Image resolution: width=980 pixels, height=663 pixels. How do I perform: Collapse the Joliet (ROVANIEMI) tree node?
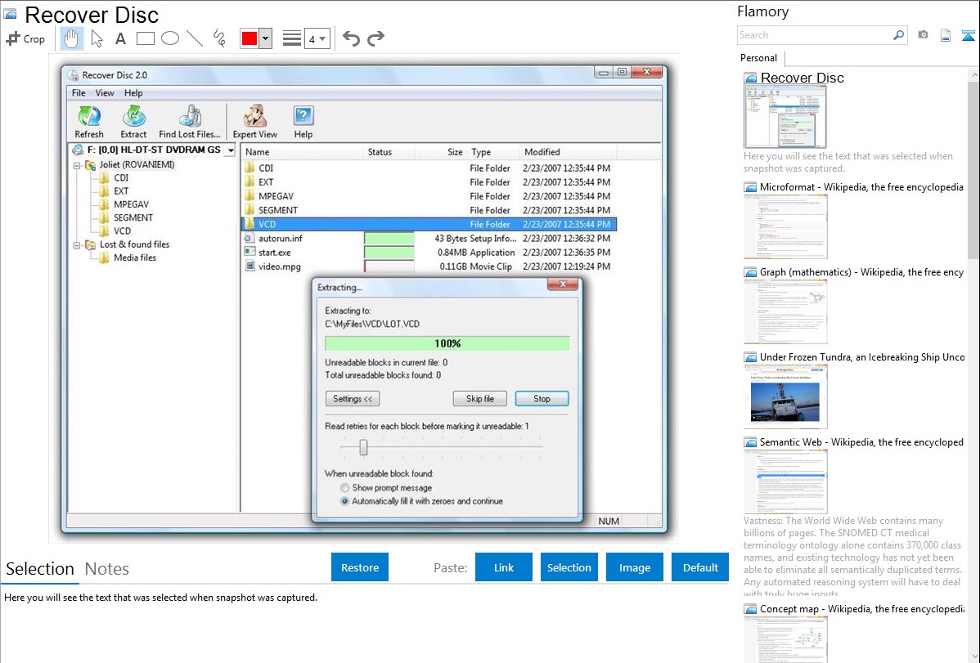tap(77, 166)
